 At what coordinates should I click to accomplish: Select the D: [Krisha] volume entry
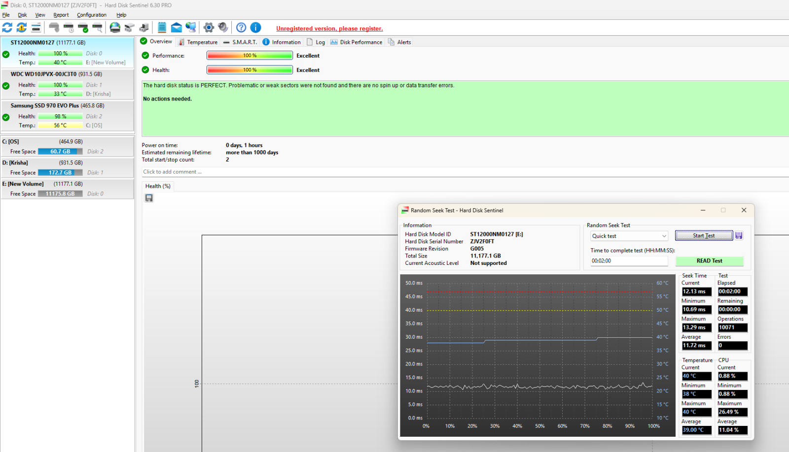[x=68, y=168]
